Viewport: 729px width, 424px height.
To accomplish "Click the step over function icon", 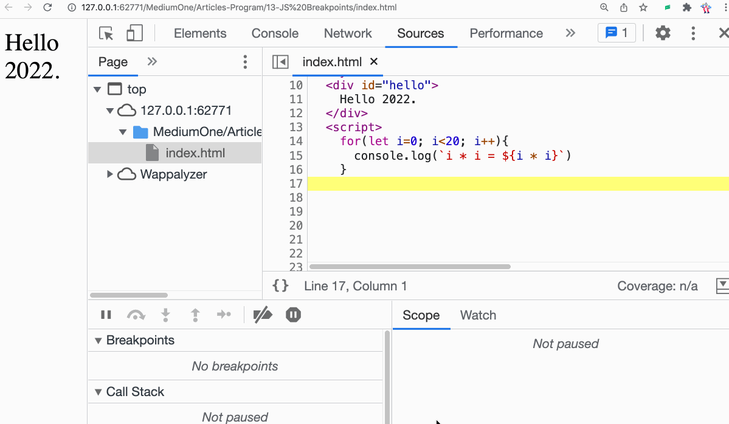I will [136, 315].
